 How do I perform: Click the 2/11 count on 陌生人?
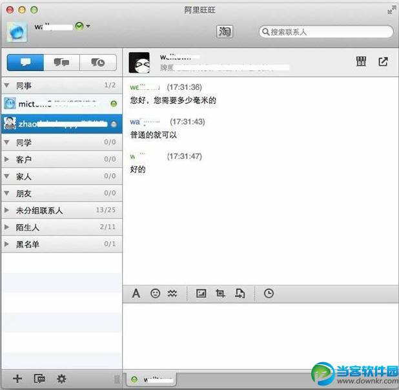point(108,227)
